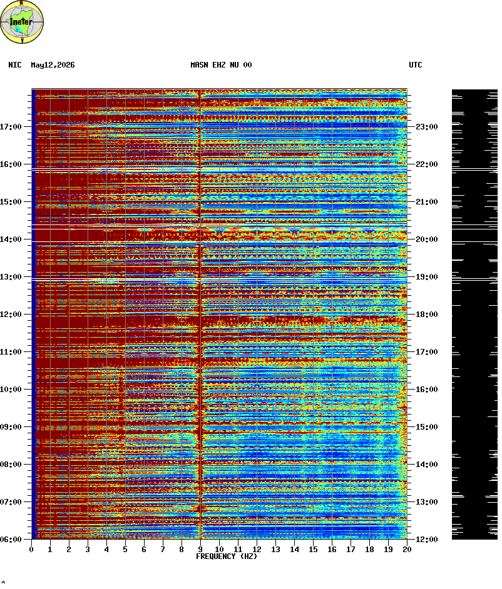Screen dimensions: 502x589
Task: Click the 12:00 UTC label at bottom right
Action: (427, 540)
